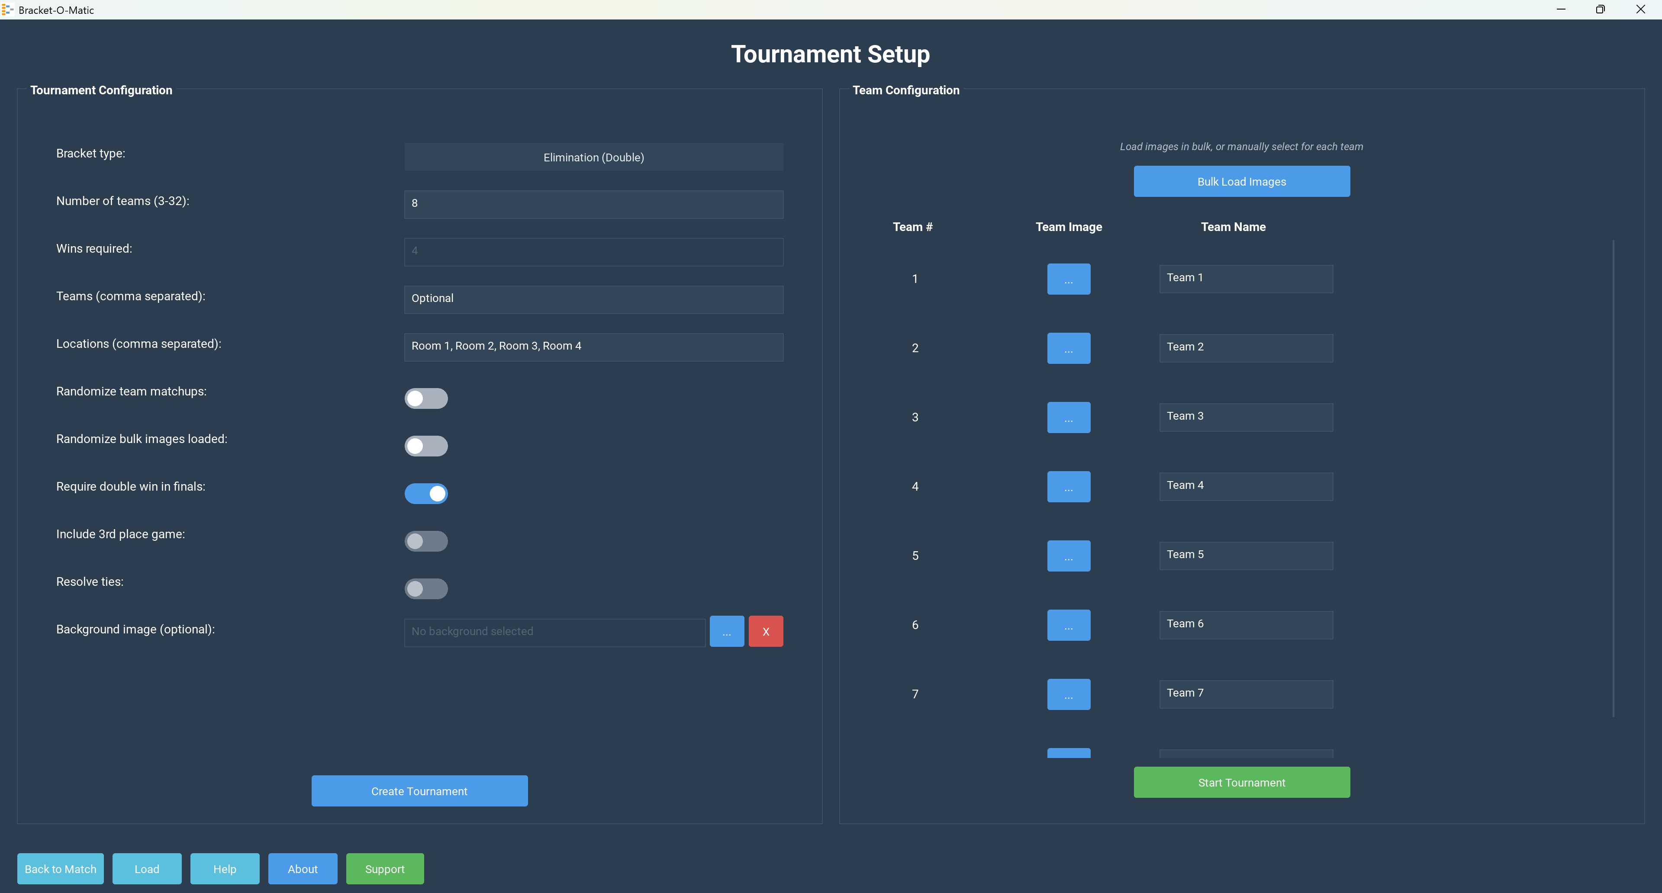Open image picker for Team 2
Image resolution: width=1662 pixels, height=893 pixels.
click(1069, 348)
